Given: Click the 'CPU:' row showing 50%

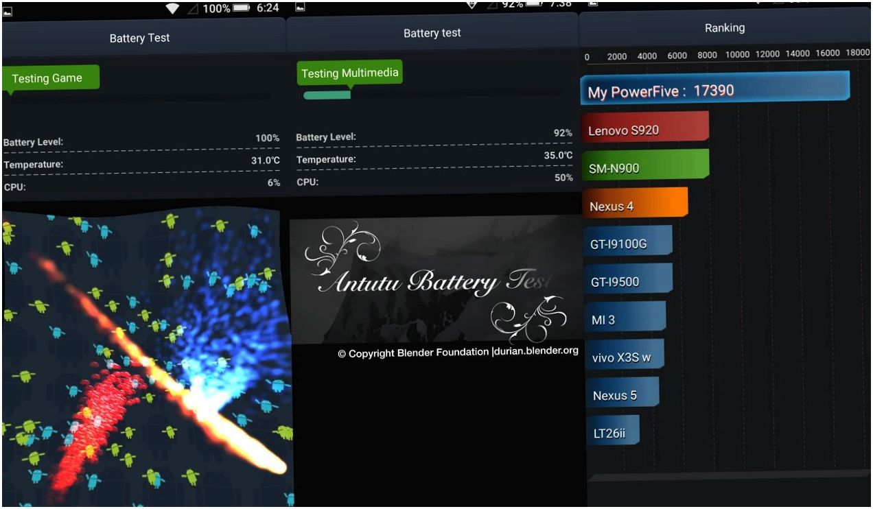Looking at the screenshot, I should tap(434, 180).
